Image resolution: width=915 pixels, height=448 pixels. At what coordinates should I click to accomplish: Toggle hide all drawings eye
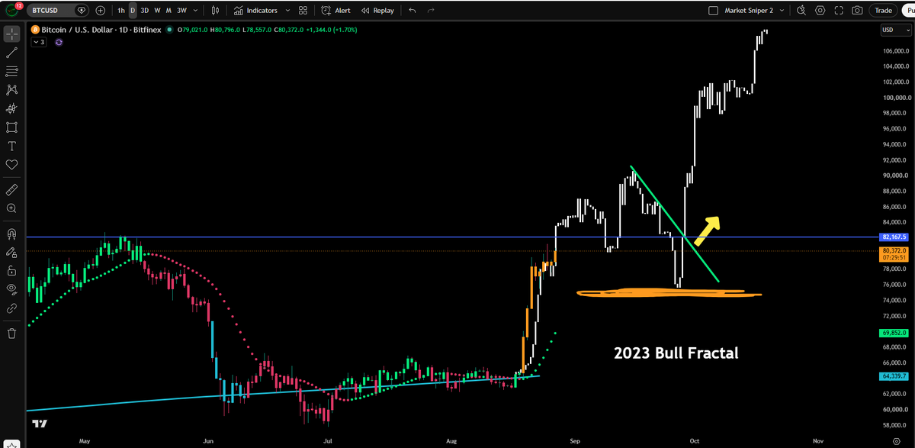click(x=12, y=289)
